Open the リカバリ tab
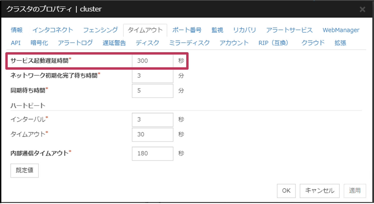 click(x=244, y=30)
